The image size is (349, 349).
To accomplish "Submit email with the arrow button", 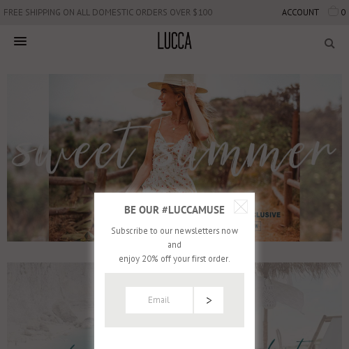I will pos(209,300).
